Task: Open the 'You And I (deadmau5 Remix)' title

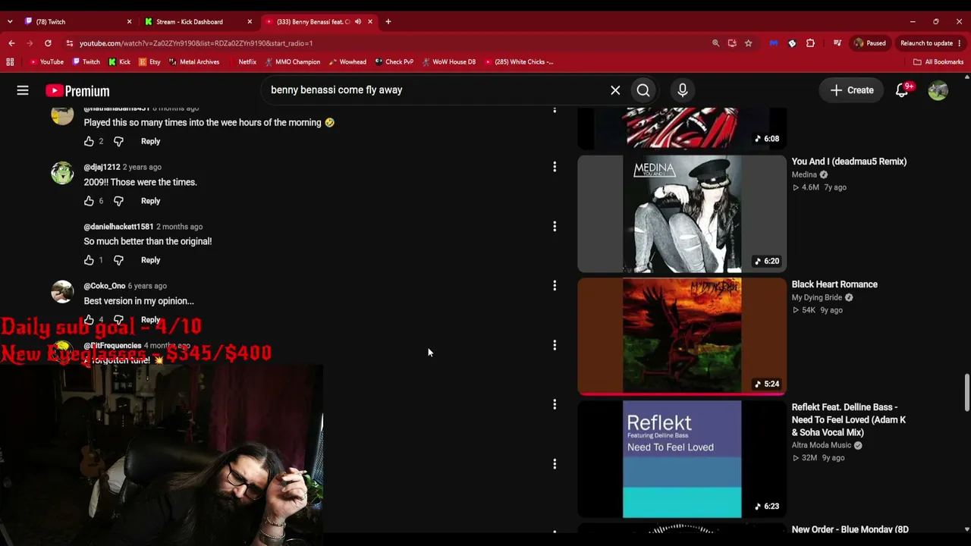Action: (x=849, y=162)
